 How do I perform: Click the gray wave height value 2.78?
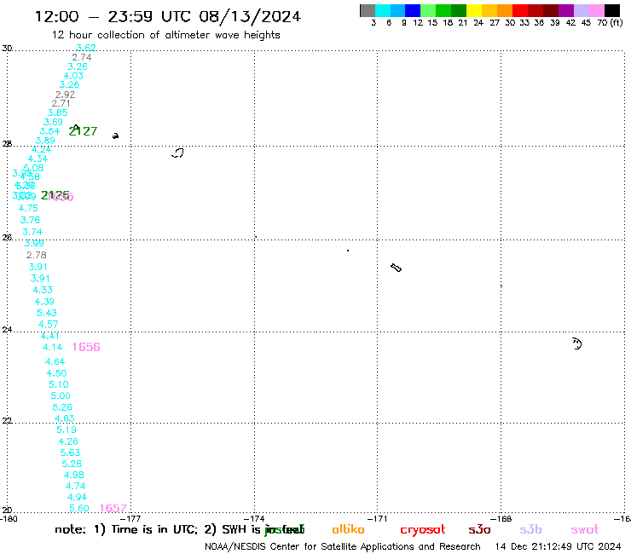point(36,255)
